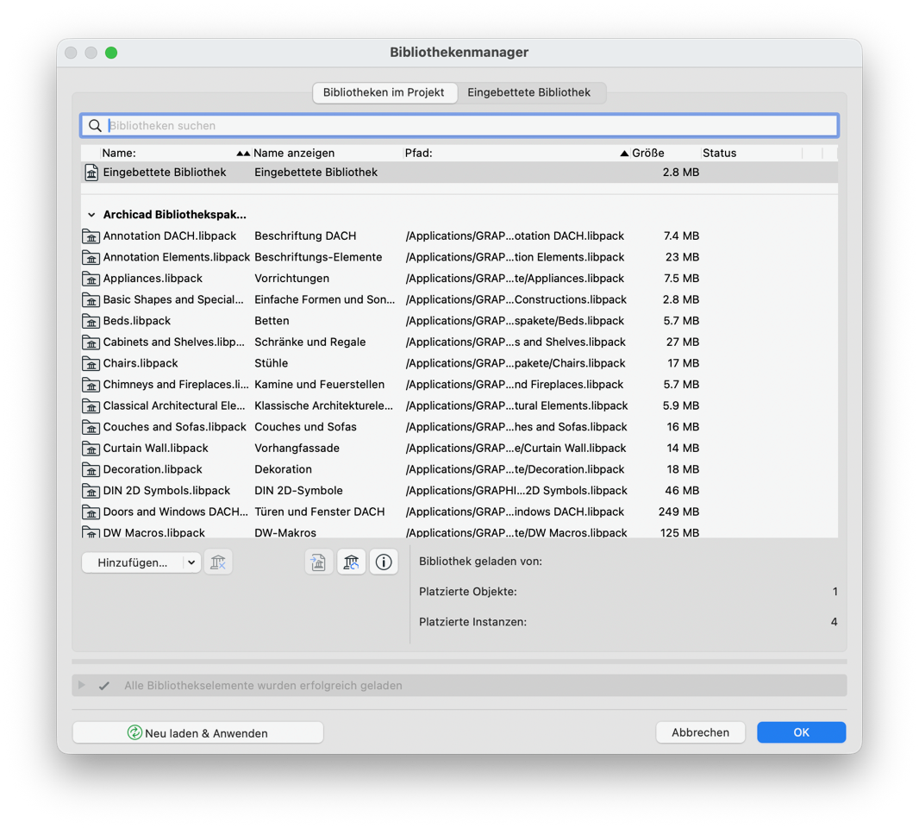Screen dimensions: 919x829
Task: Click the magnifier icon in the search field
Action: click(x=95, y=125)
